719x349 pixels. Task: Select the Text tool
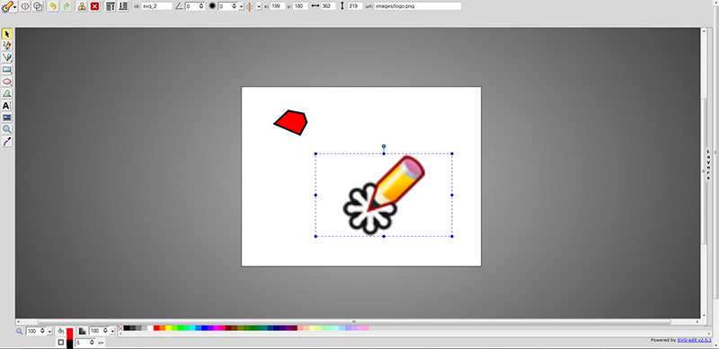tap(7, 105)
